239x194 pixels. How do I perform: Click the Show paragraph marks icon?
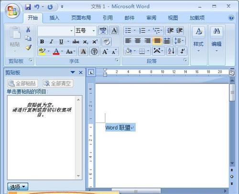tap(183, 51)
